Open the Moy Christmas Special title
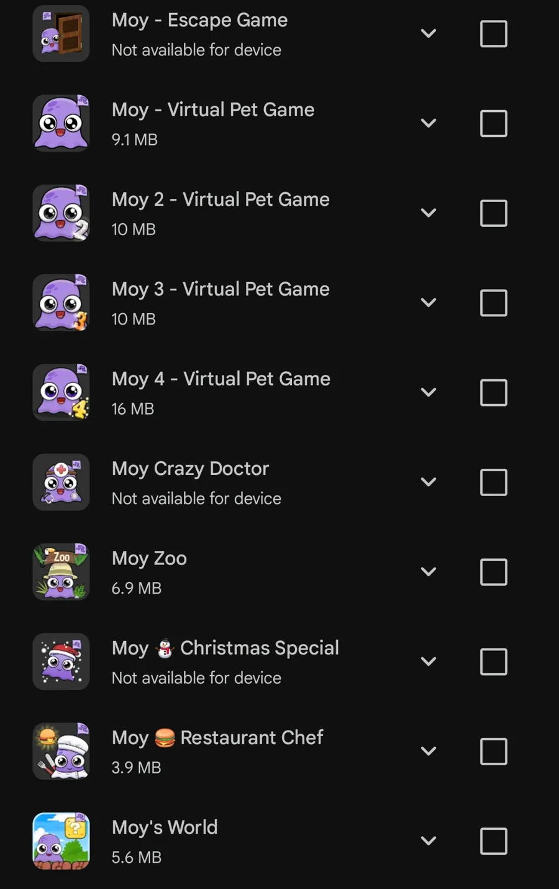This screenshot has height=889, width=559. [x=225, y=648]
